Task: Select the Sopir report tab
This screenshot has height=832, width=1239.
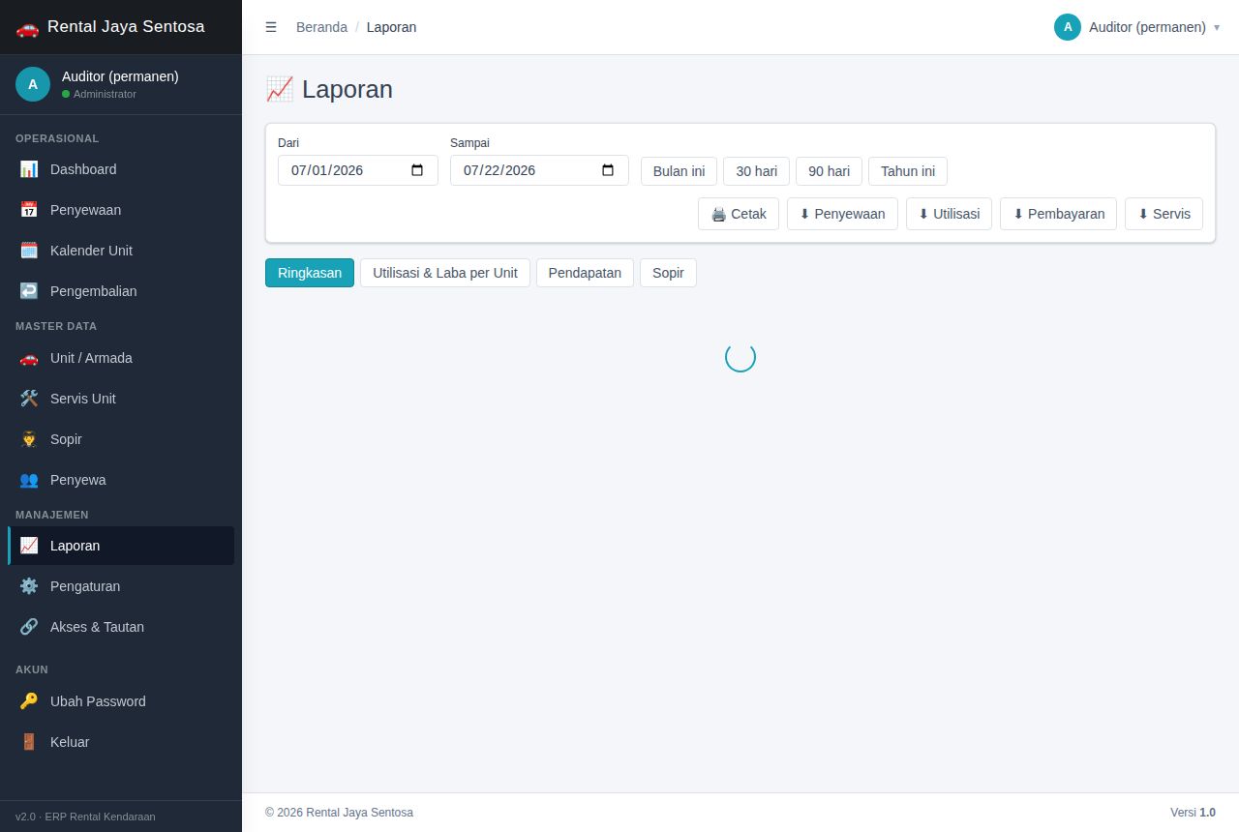Action: pyautogui.click(x=668, y=273)
